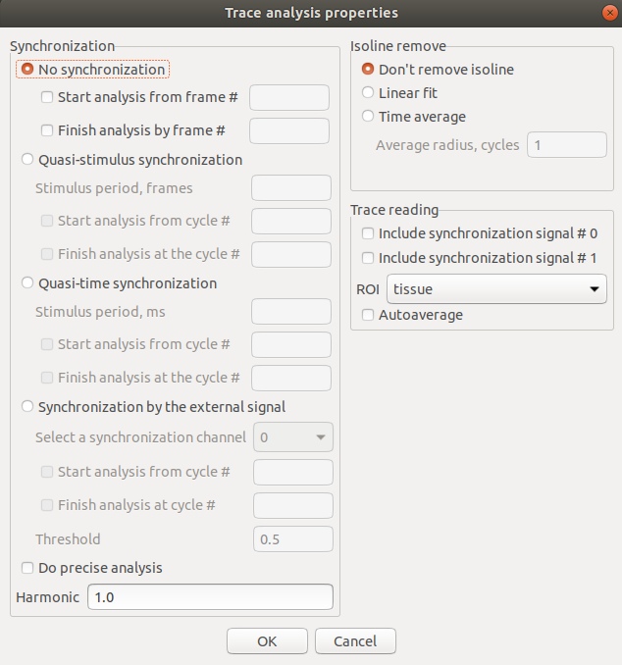
Task: Choose Quasi-time synchronization option
Action: (x=28, y=283)
